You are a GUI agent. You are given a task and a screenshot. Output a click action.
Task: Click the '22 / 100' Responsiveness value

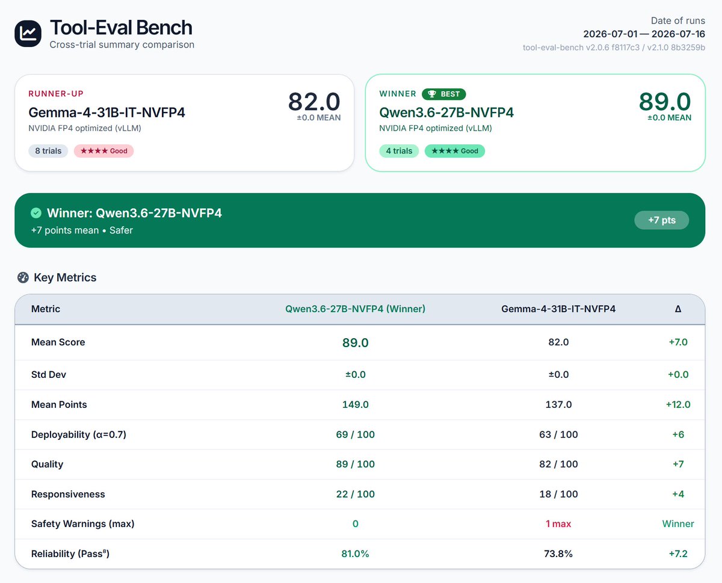pyautogui.click(x=355, y=494)
